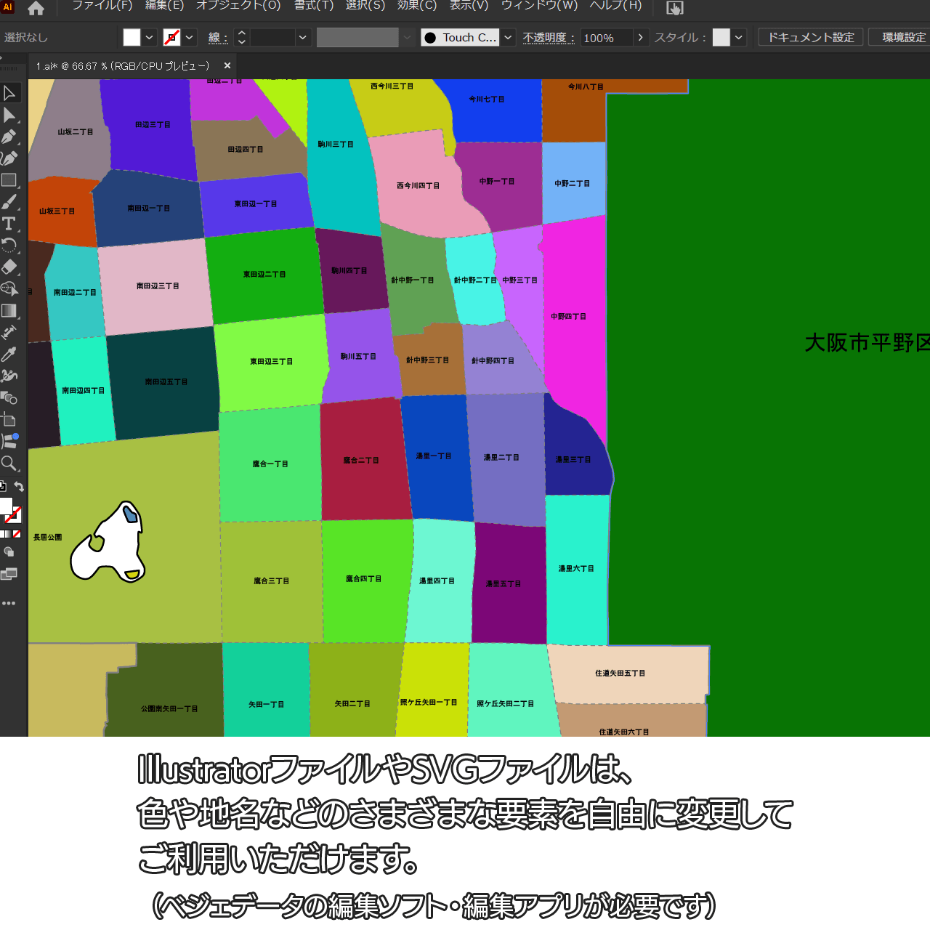Select the Gradient tool

coord(9,311)
